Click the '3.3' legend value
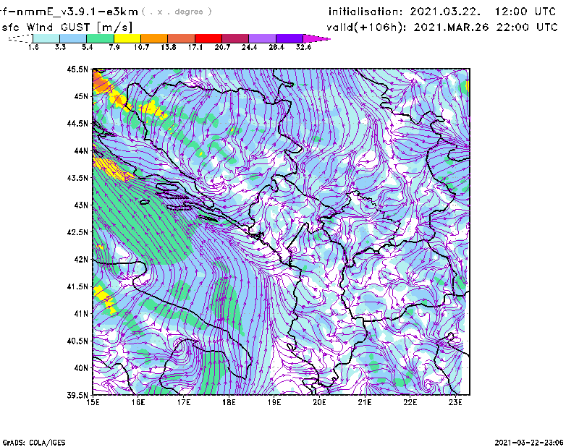 pos(60,47)
